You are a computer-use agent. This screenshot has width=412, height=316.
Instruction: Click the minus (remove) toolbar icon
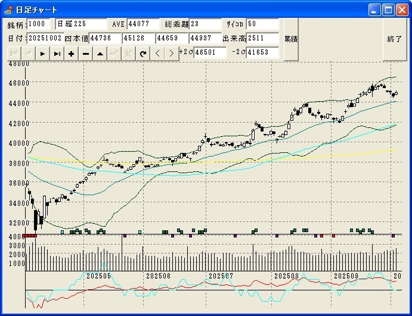coord(86,54)
